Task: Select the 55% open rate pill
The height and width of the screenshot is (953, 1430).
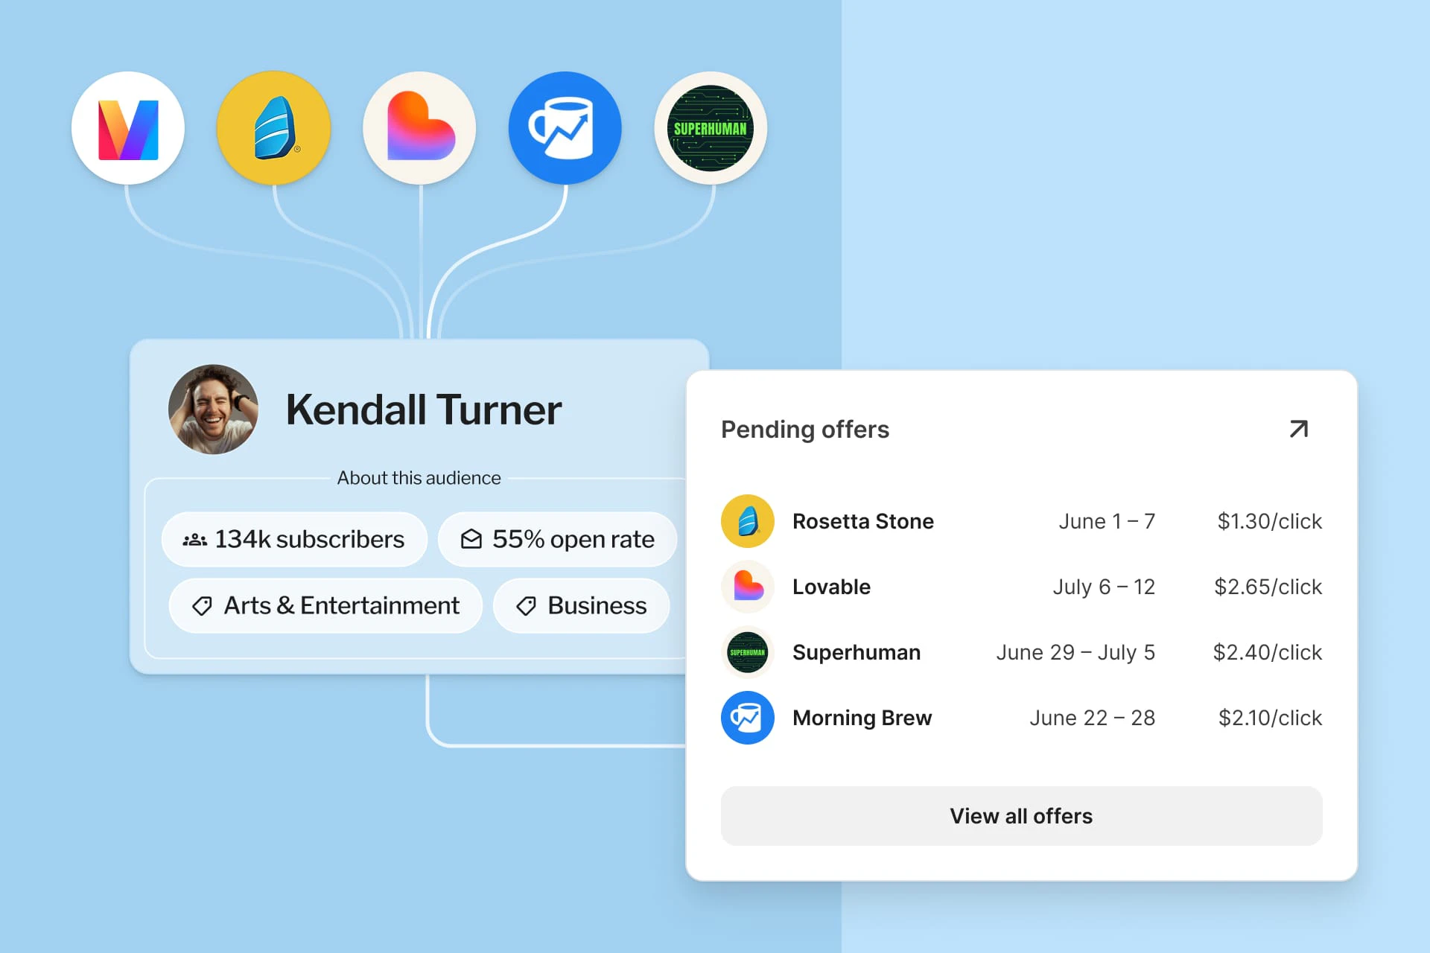Action: 557,539
